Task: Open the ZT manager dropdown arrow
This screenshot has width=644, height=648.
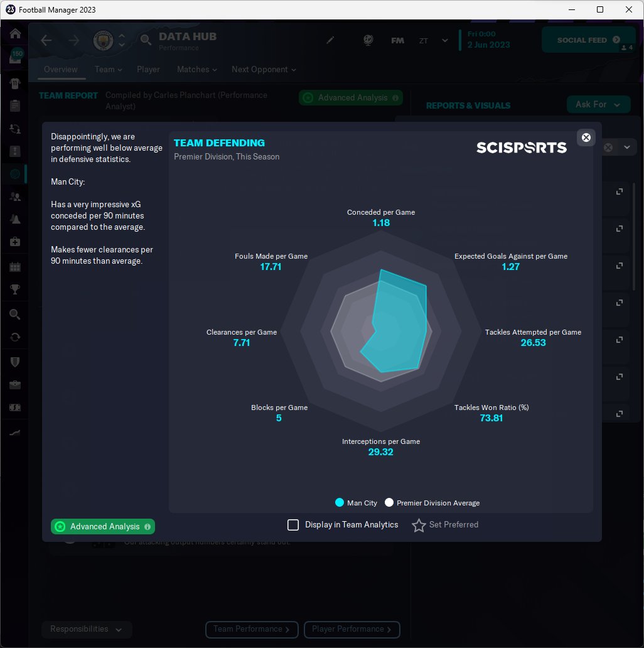Action: point(445,40)
